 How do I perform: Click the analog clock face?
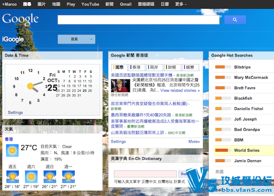[x=30, y=86]
